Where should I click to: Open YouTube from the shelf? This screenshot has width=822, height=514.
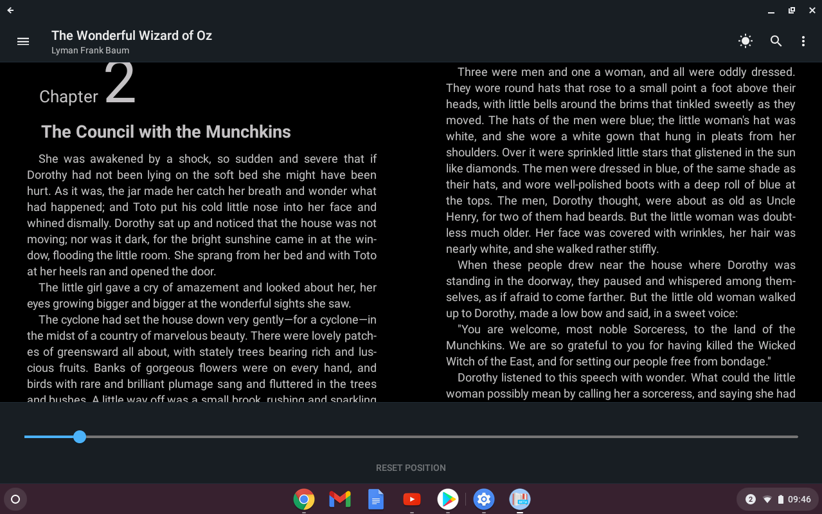[412, 499]
